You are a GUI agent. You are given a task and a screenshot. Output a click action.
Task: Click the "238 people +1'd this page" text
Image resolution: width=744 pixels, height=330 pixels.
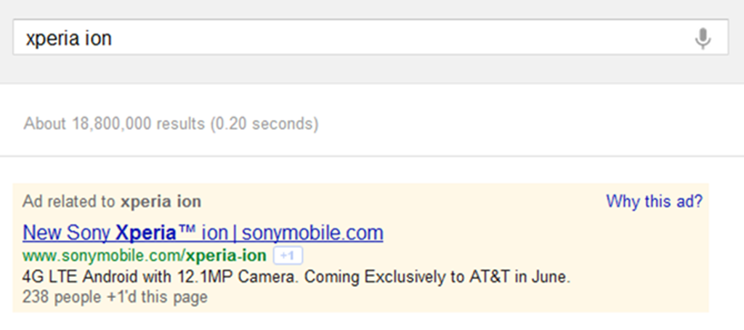[x=115, y=297]
